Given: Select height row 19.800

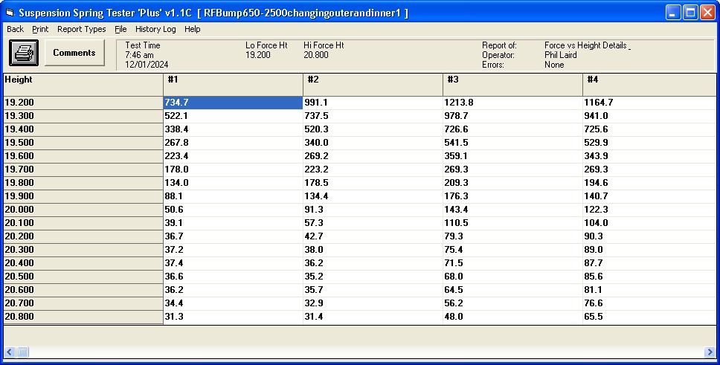Looking at the screenshot, I should tap(83, 183).
